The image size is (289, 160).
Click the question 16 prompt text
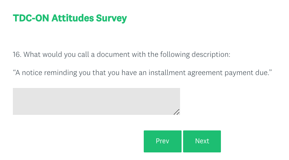[121, 55]
